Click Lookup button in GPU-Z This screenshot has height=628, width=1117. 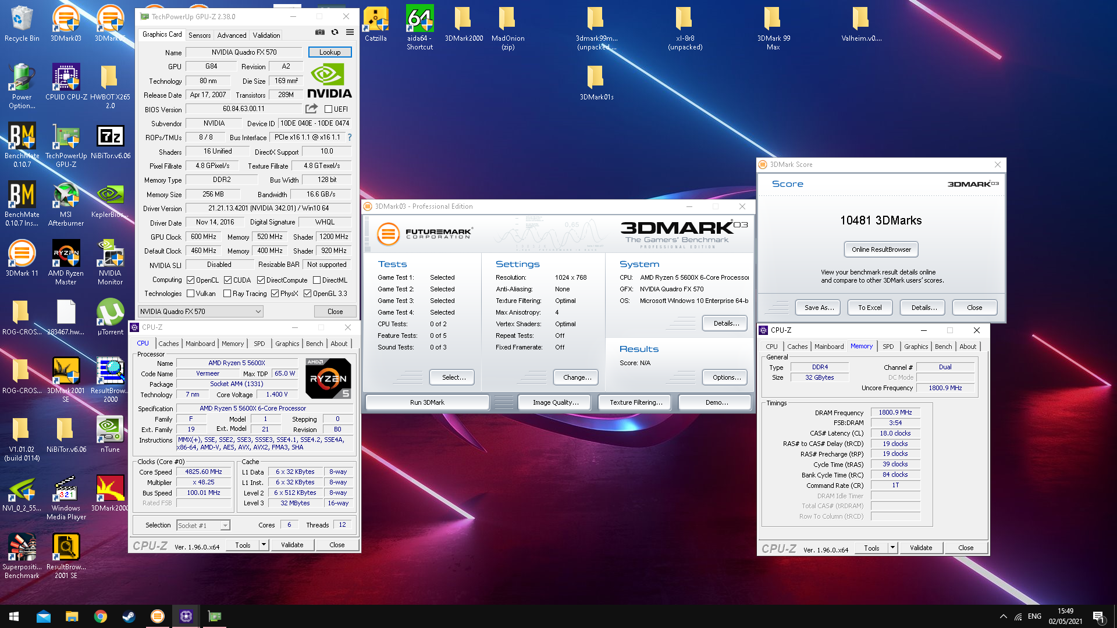[330, 52]
